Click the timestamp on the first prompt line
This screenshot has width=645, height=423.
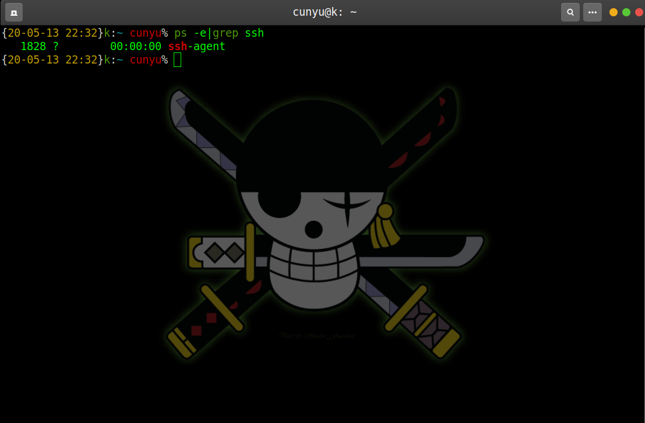click(52, 33)
